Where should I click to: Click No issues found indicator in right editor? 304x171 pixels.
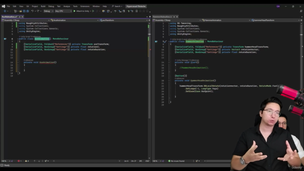pyautogui.click(x=176, y=161)
